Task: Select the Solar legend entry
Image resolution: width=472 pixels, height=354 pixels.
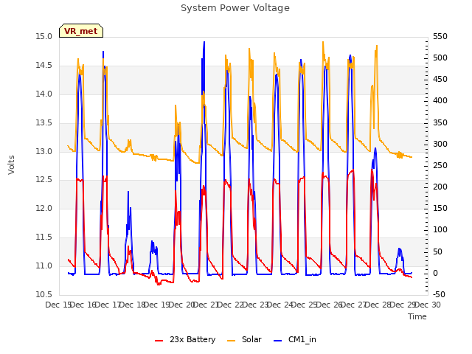Action: (244, 339)
